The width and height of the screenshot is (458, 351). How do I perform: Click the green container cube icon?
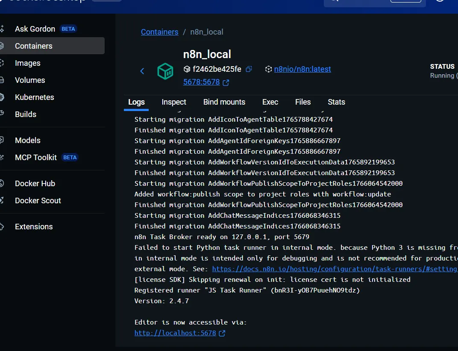165,71
